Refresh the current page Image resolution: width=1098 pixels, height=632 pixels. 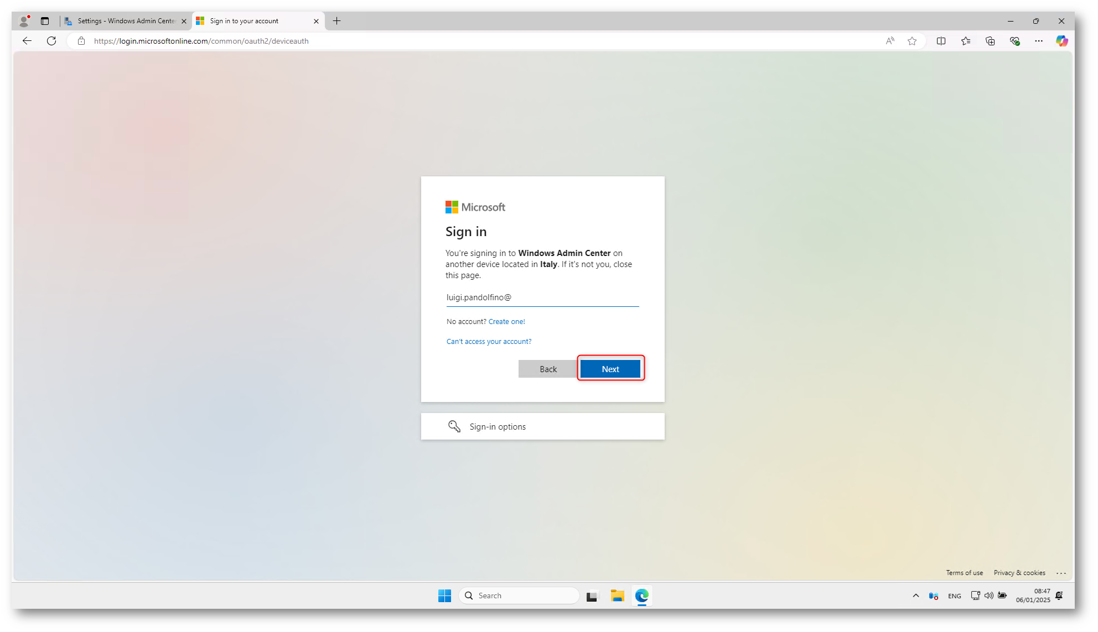[x=51, y=41]
